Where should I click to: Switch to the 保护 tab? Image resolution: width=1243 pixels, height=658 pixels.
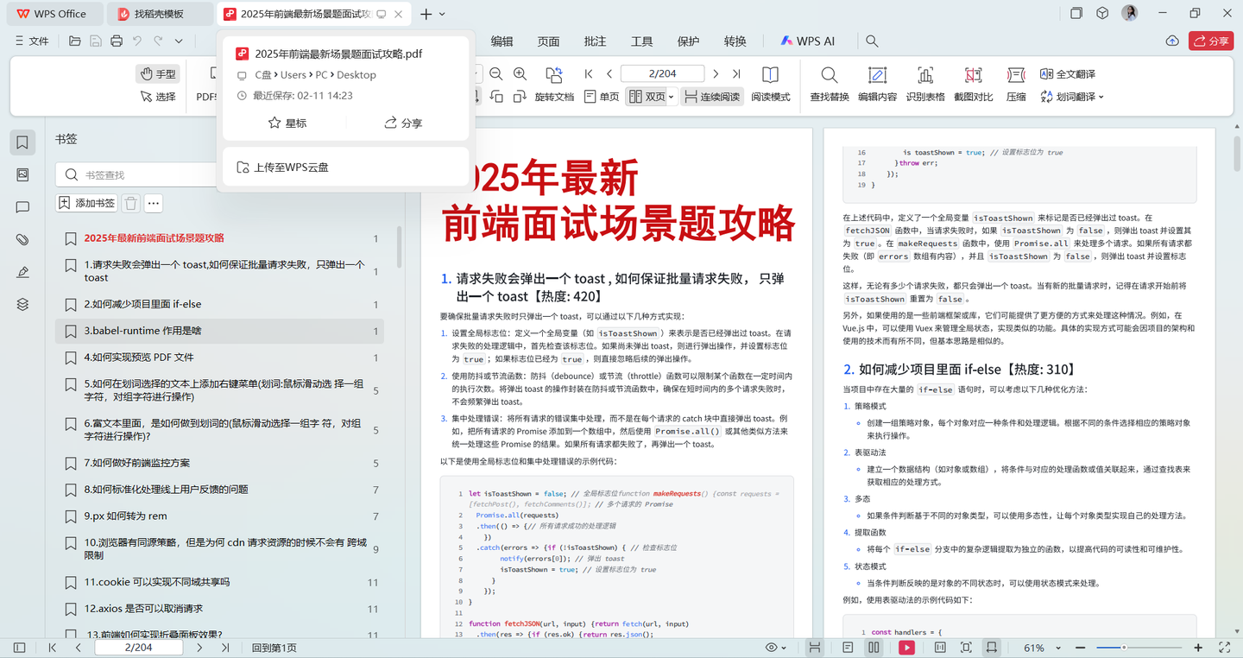point(688,41)
